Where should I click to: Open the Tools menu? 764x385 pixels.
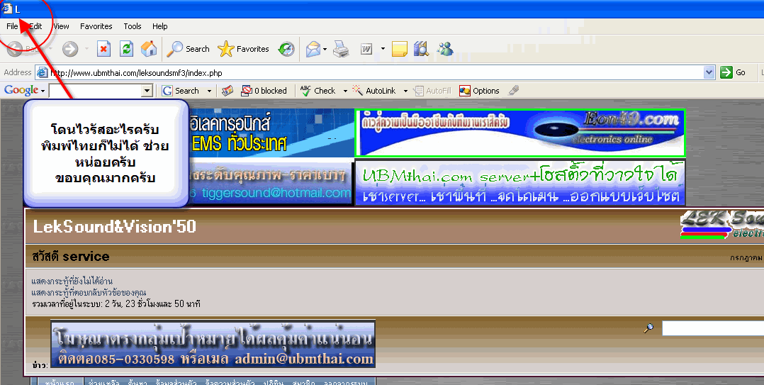[132, 26]
